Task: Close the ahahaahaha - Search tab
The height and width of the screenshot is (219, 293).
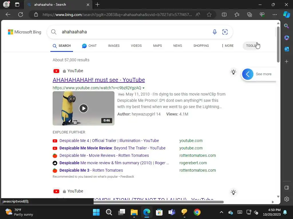Action: point(88,5)
